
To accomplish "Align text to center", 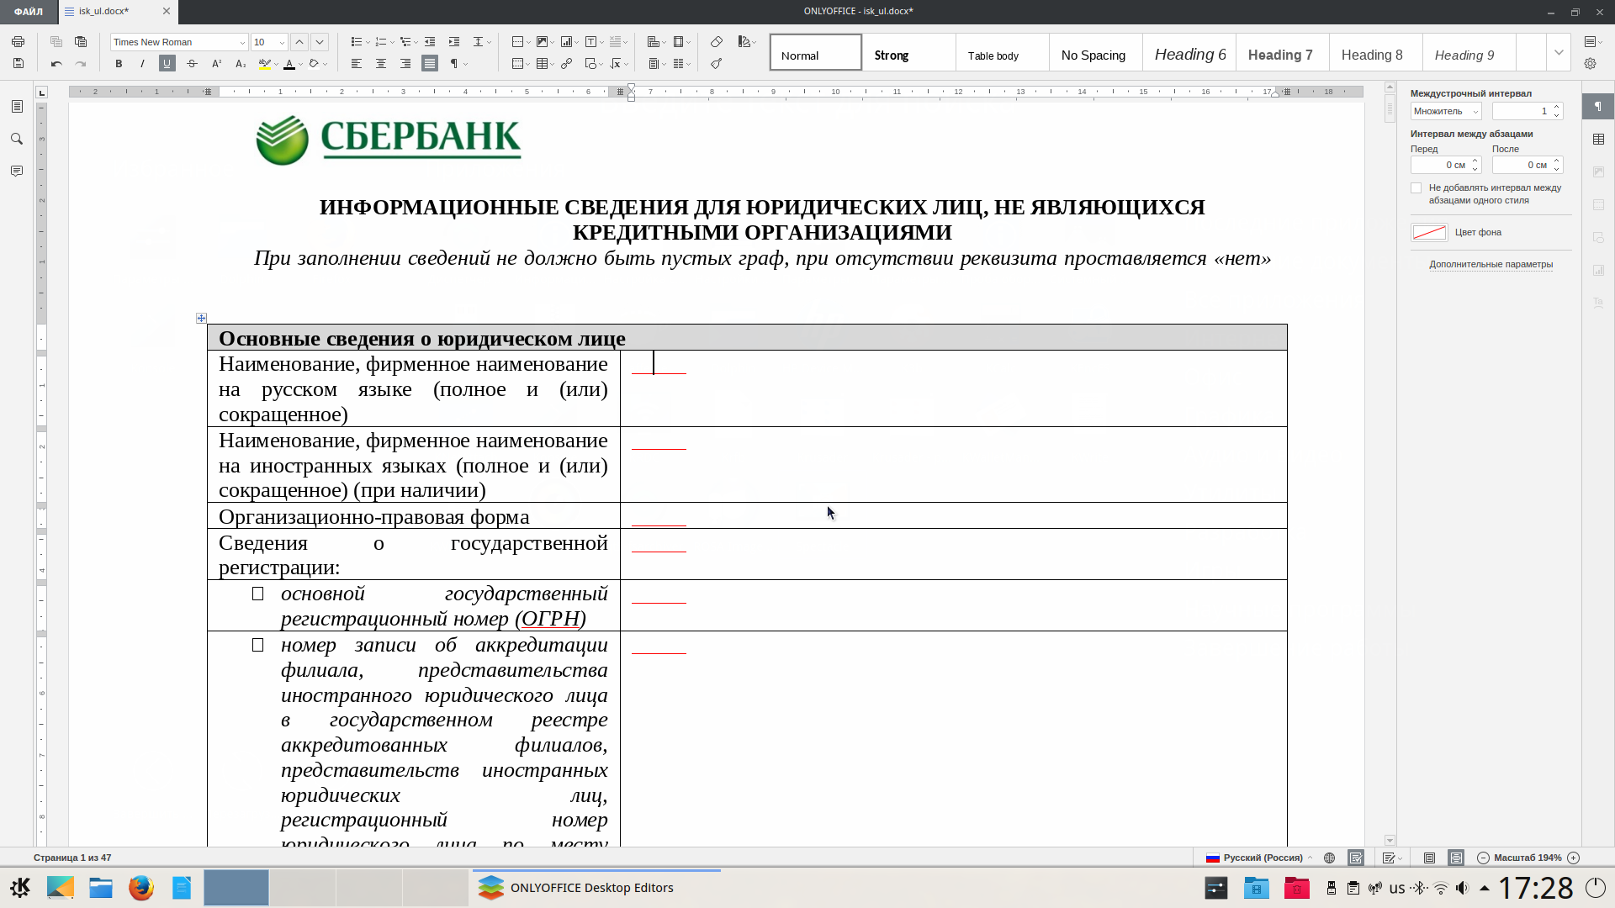I will [x=381, y=63].
